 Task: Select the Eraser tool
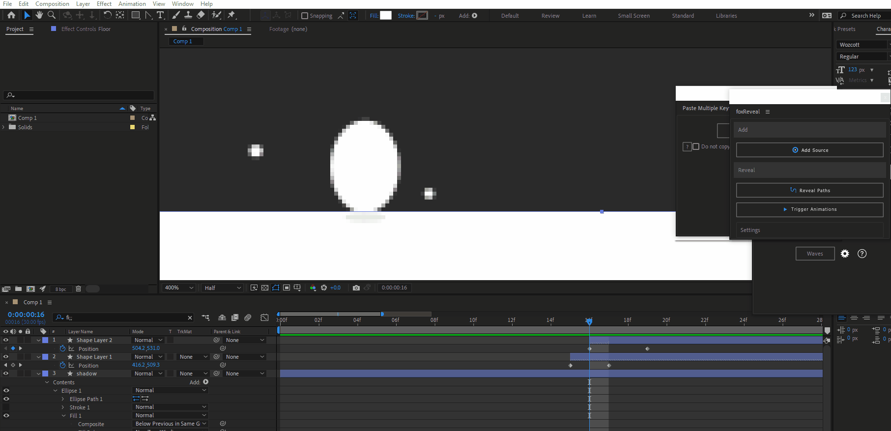pos(201,15)
